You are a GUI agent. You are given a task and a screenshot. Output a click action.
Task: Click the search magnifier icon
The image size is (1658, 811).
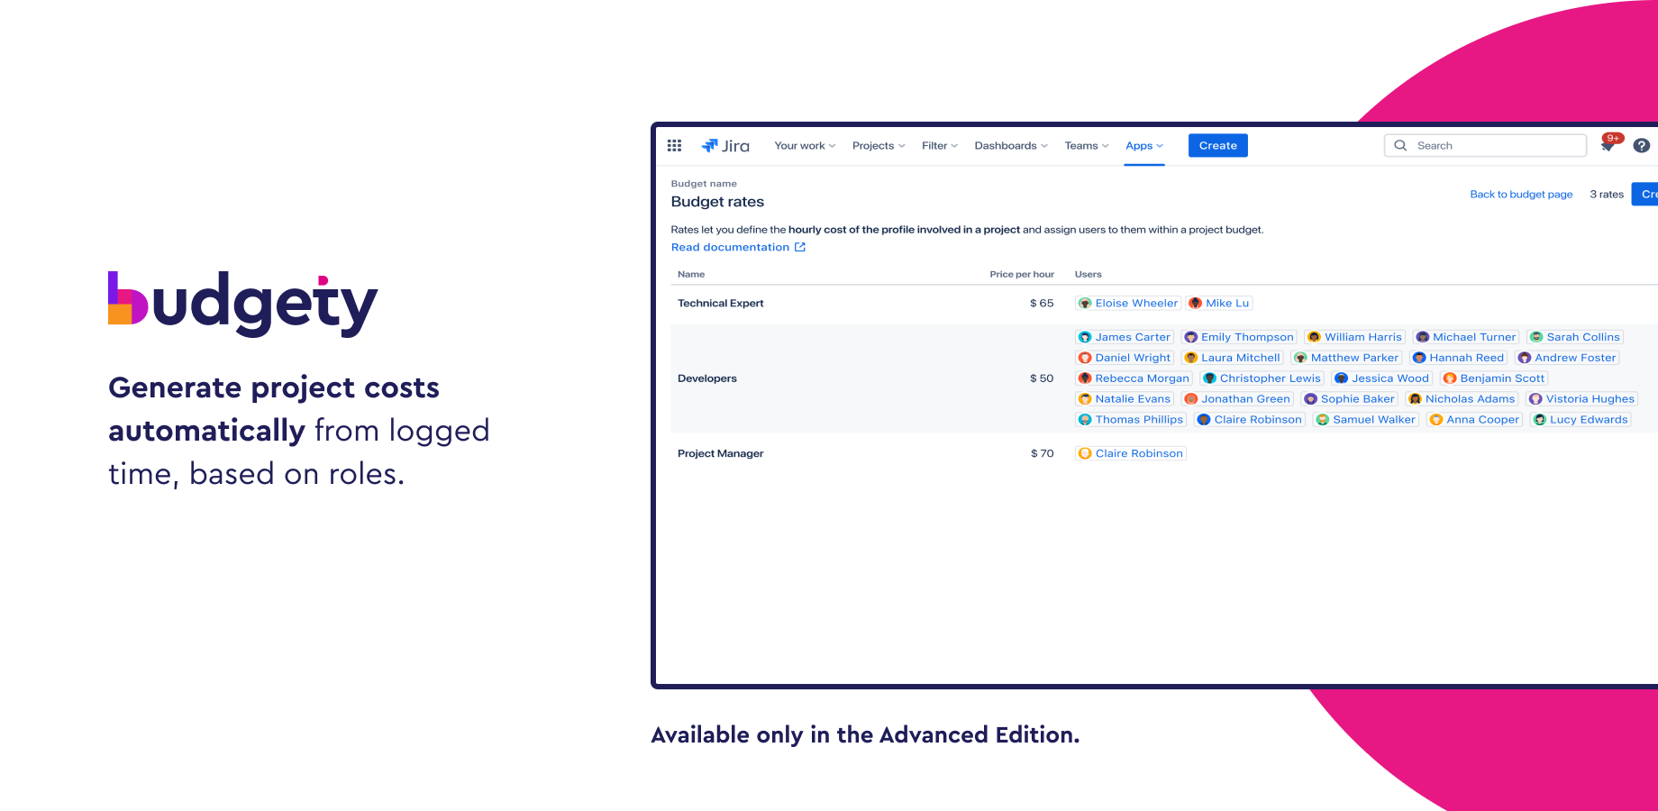tap(1400, 145)
